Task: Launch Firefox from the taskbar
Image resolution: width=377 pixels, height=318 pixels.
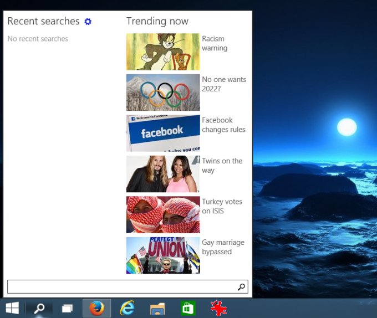Action: pyautogui.click(x=96, y=308)
